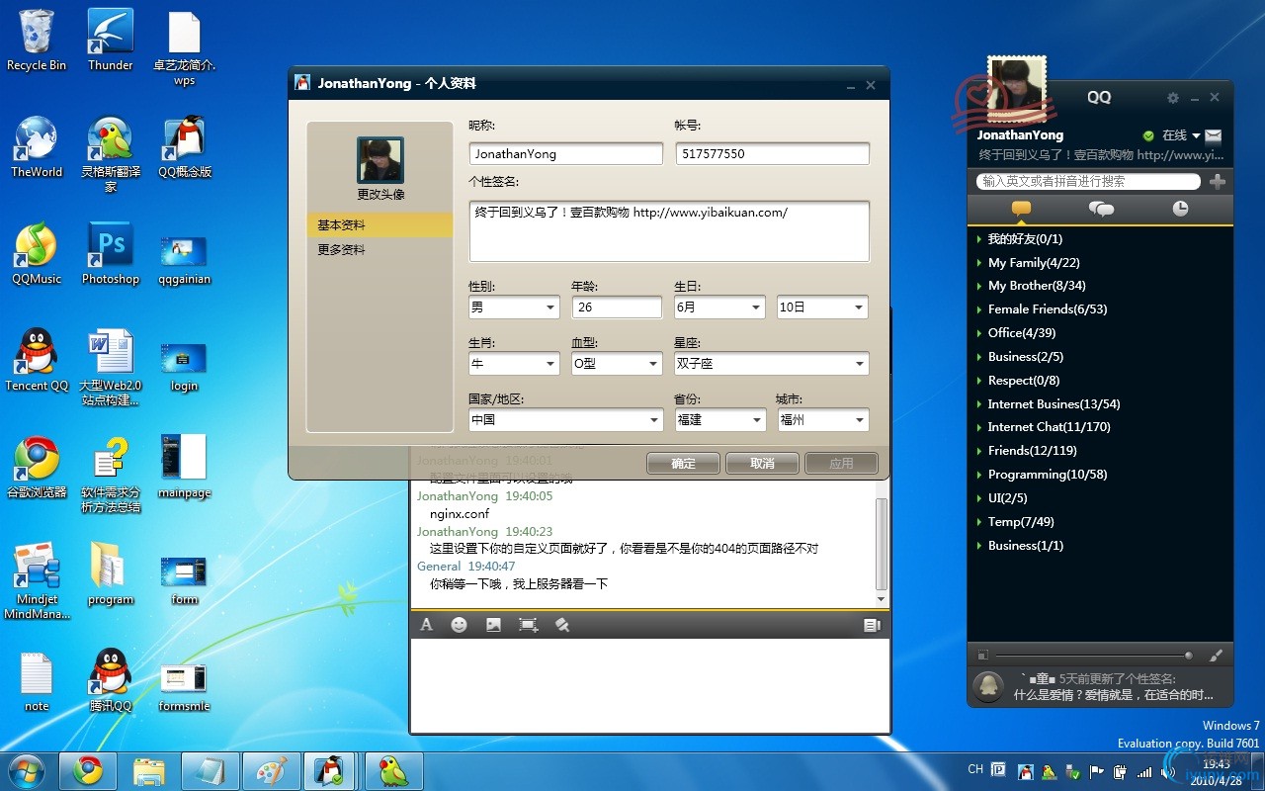Click the 取消 button in profile dialog

762,464
